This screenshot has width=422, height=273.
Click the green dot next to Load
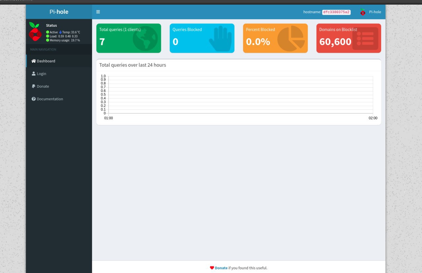(47, 36)
